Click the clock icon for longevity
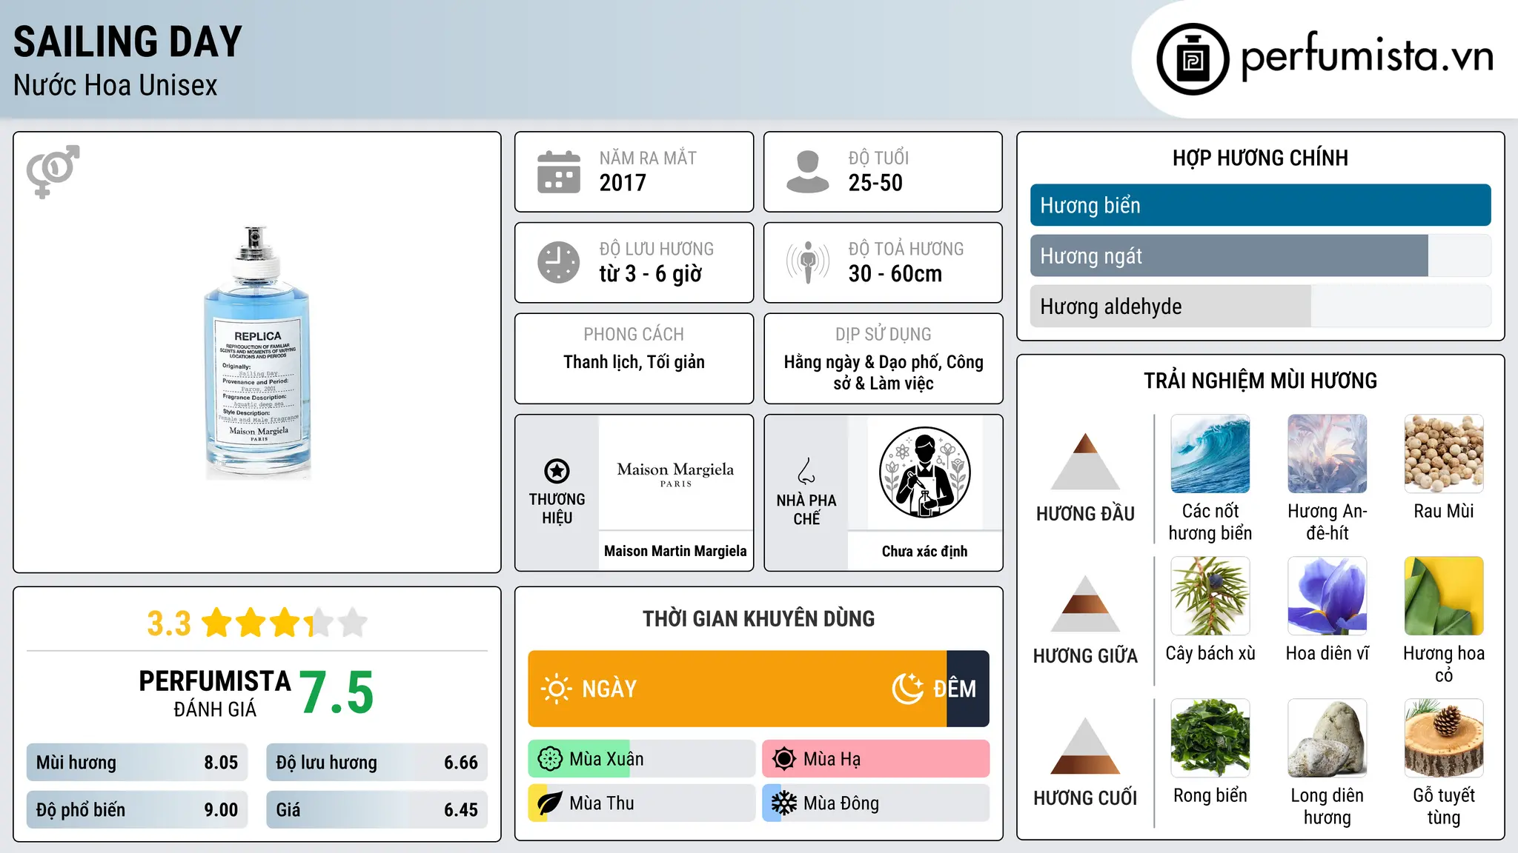The height and width of the screenshot is (853, 1518). (x=559, y=262)
